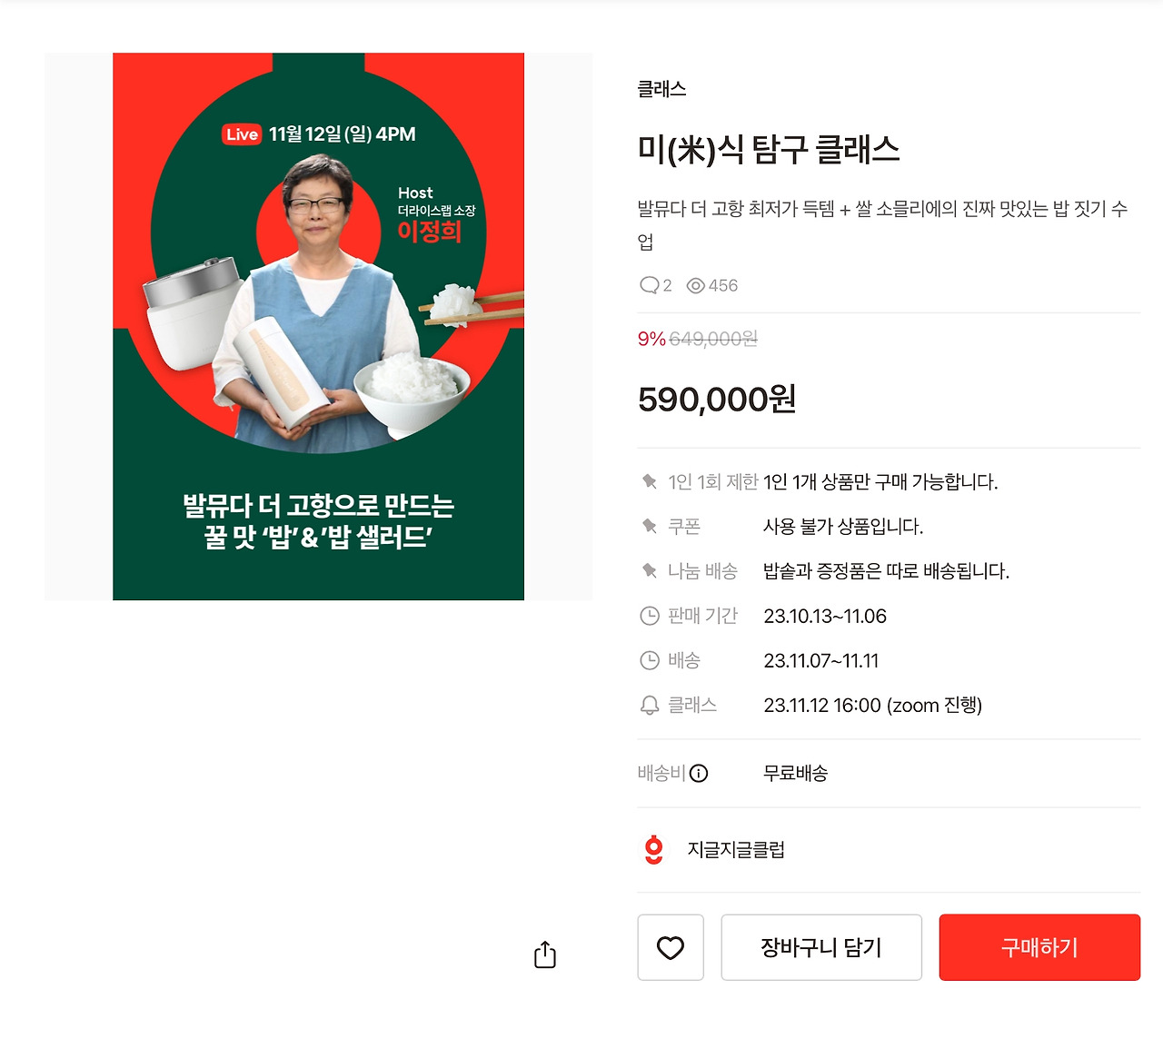
Task: Click the 미(米)식 탐구 클래스 product title
Action: click(769, 149)
